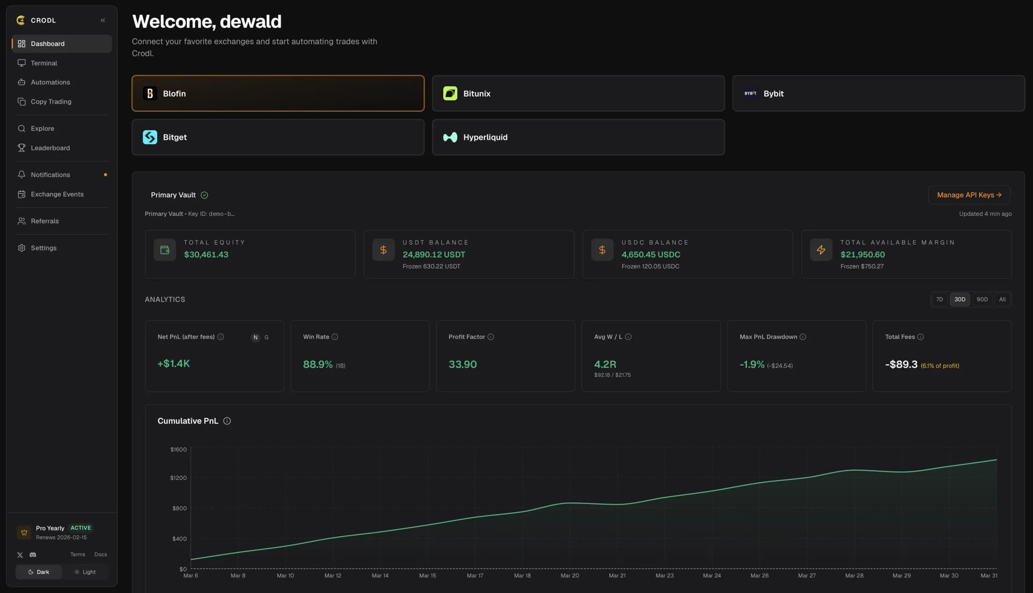This screenshot has height=593, width=1033.
Task: Click the Bitunix exchange logo icon
Action: 450,93
